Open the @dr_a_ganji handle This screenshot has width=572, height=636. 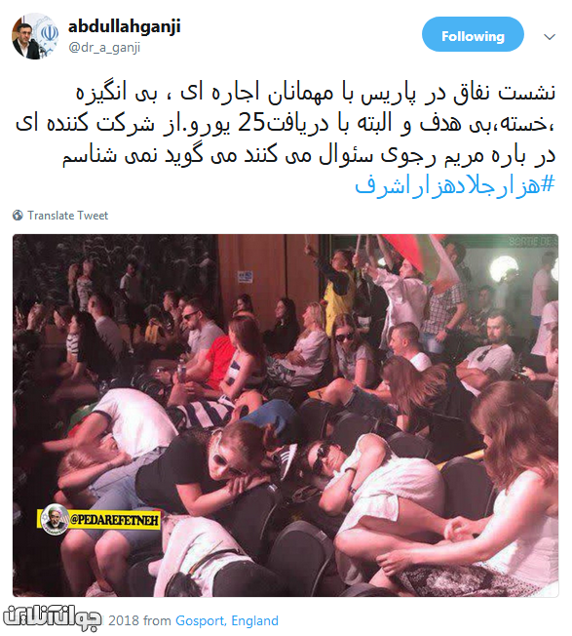[104, 48]
